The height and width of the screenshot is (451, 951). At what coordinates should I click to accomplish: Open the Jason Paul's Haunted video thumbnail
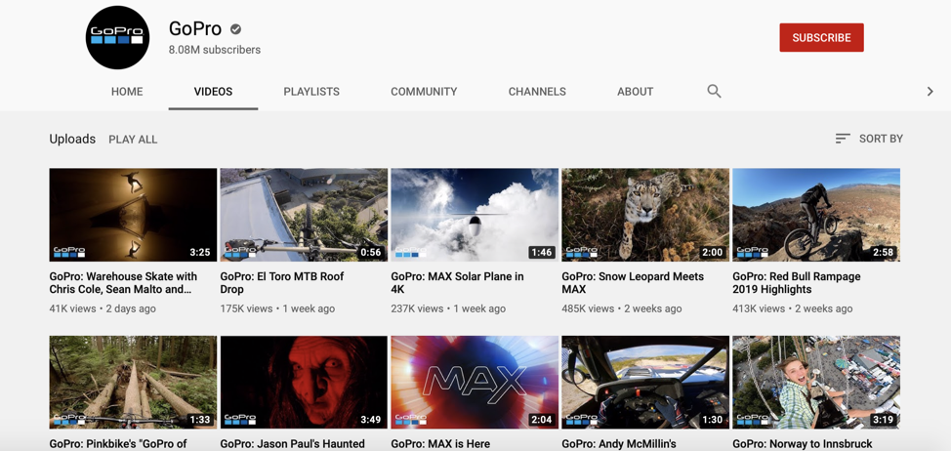(x=304, y=383)
